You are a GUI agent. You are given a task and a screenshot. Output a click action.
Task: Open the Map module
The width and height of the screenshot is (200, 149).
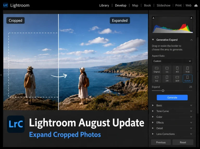point(135,5)
